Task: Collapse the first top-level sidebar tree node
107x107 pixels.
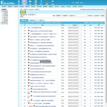Action: tap(1, 11)
